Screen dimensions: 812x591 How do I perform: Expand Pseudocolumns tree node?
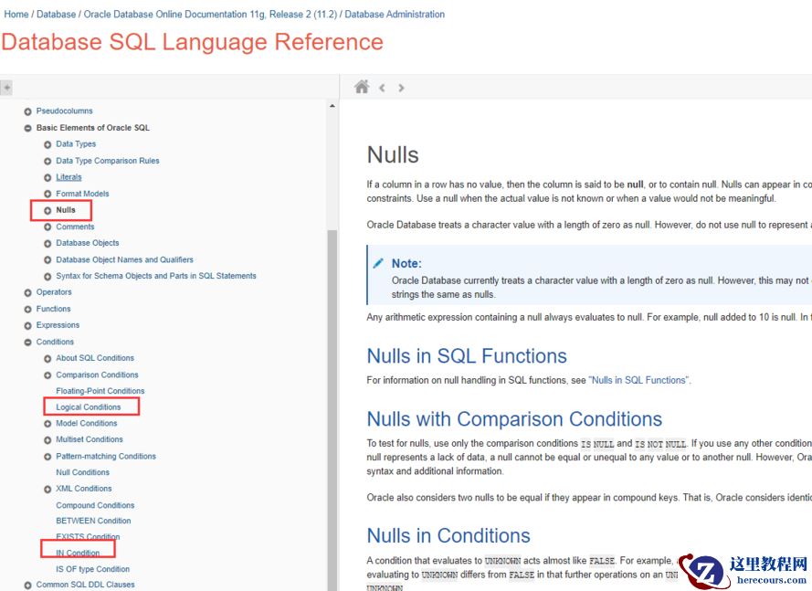[x=27, y=111]
